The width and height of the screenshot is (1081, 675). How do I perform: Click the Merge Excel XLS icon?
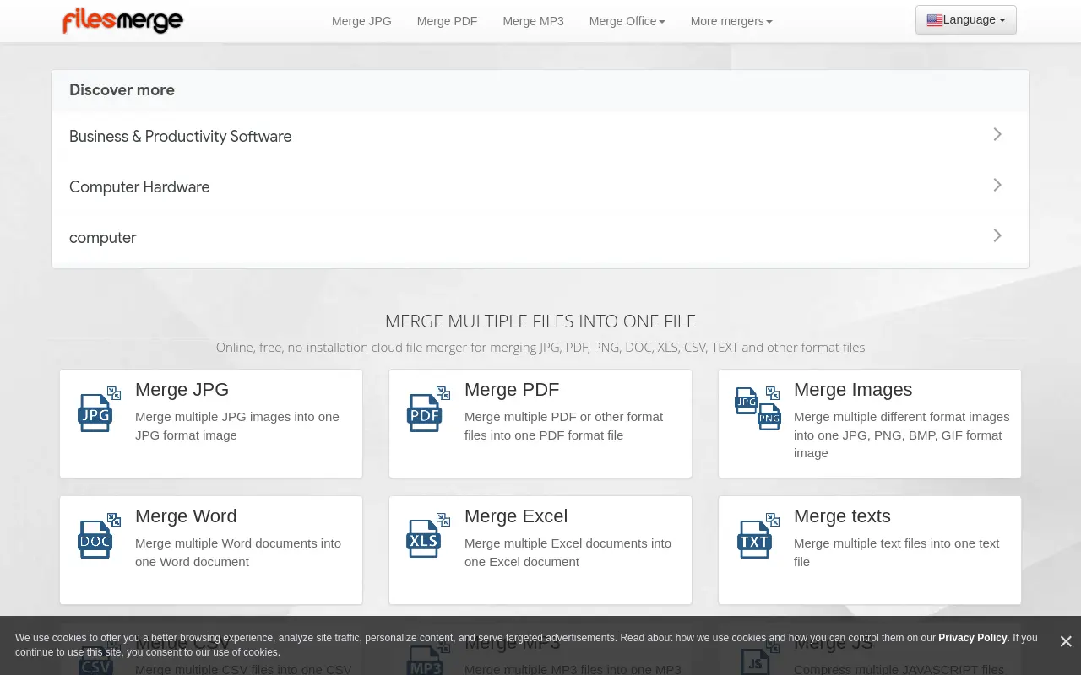427,536
